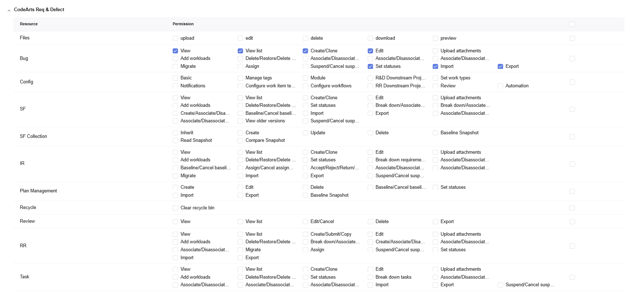Enable Edit/Cancel in the Review row
This screenshot has width=631, height=296.
tap(305, 222)
